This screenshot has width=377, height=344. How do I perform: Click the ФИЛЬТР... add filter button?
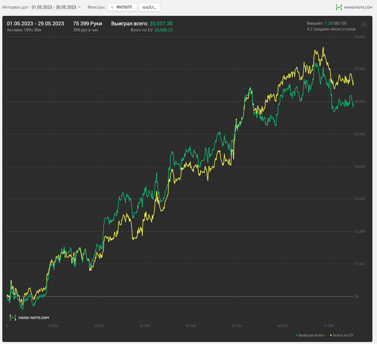coord(122,7)
